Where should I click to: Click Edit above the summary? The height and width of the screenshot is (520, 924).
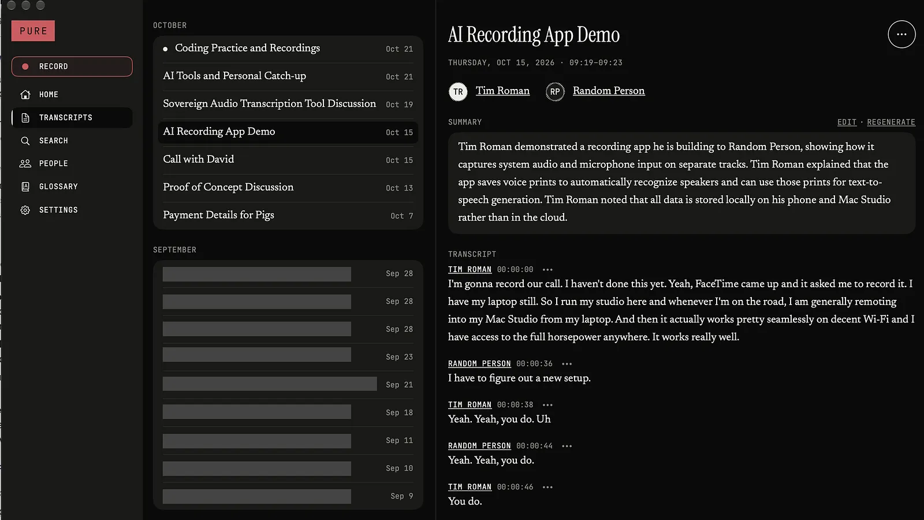coord(847,122)
